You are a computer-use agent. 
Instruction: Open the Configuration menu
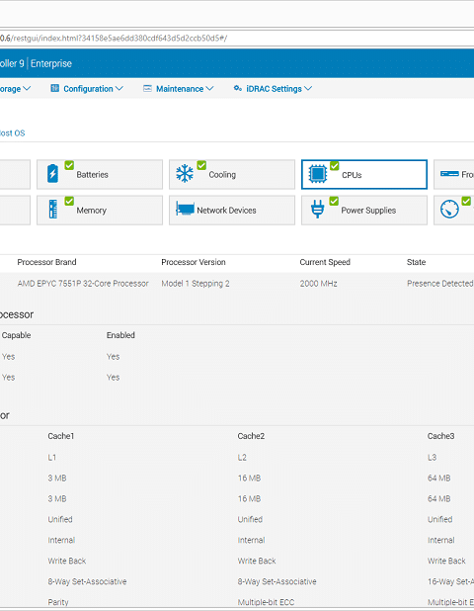click(x=87, y=89)
